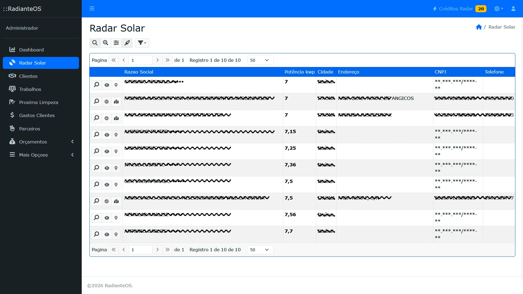Toggle eye icon on 7,56 kwp row

107,218
